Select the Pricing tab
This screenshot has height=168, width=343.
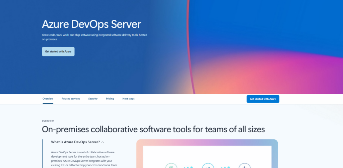click(110, 99)
